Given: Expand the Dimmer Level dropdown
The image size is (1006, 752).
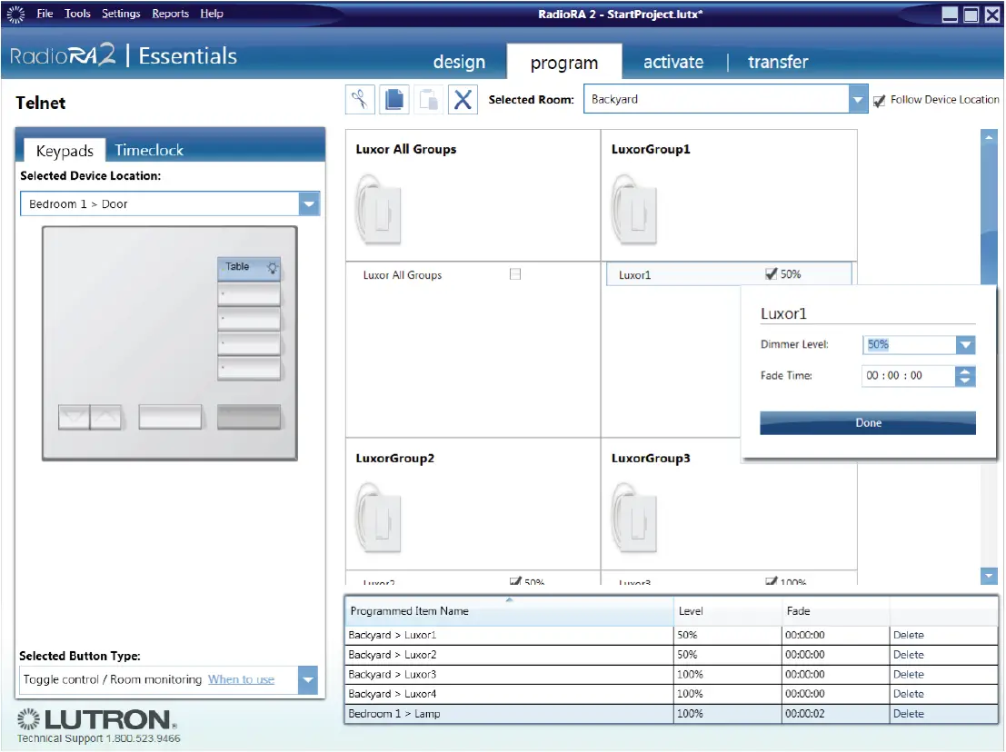Looking at the screenshot, I should (965, 345).
